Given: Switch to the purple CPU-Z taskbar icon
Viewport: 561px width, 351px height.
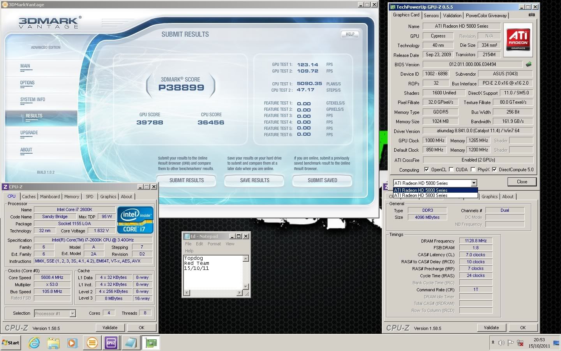Looking at the screenshot, I should pyautogui.click(x=111, y=343).
